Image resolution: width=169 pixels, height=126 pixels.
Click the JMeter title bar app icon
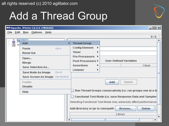click(x=8, y=28)
